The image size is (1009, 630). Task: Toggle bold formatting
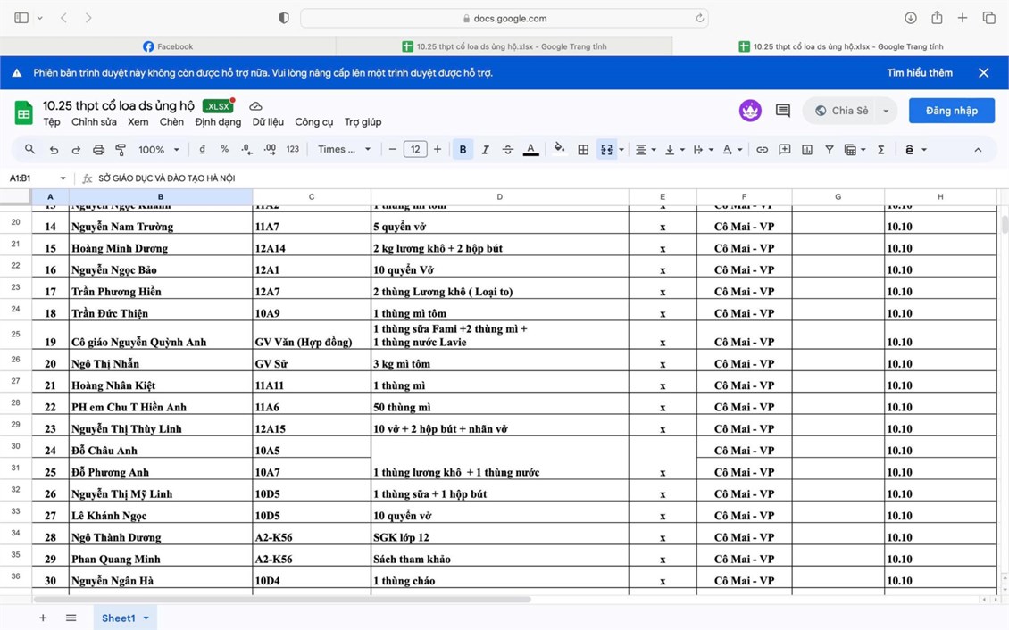coord(463,150)
